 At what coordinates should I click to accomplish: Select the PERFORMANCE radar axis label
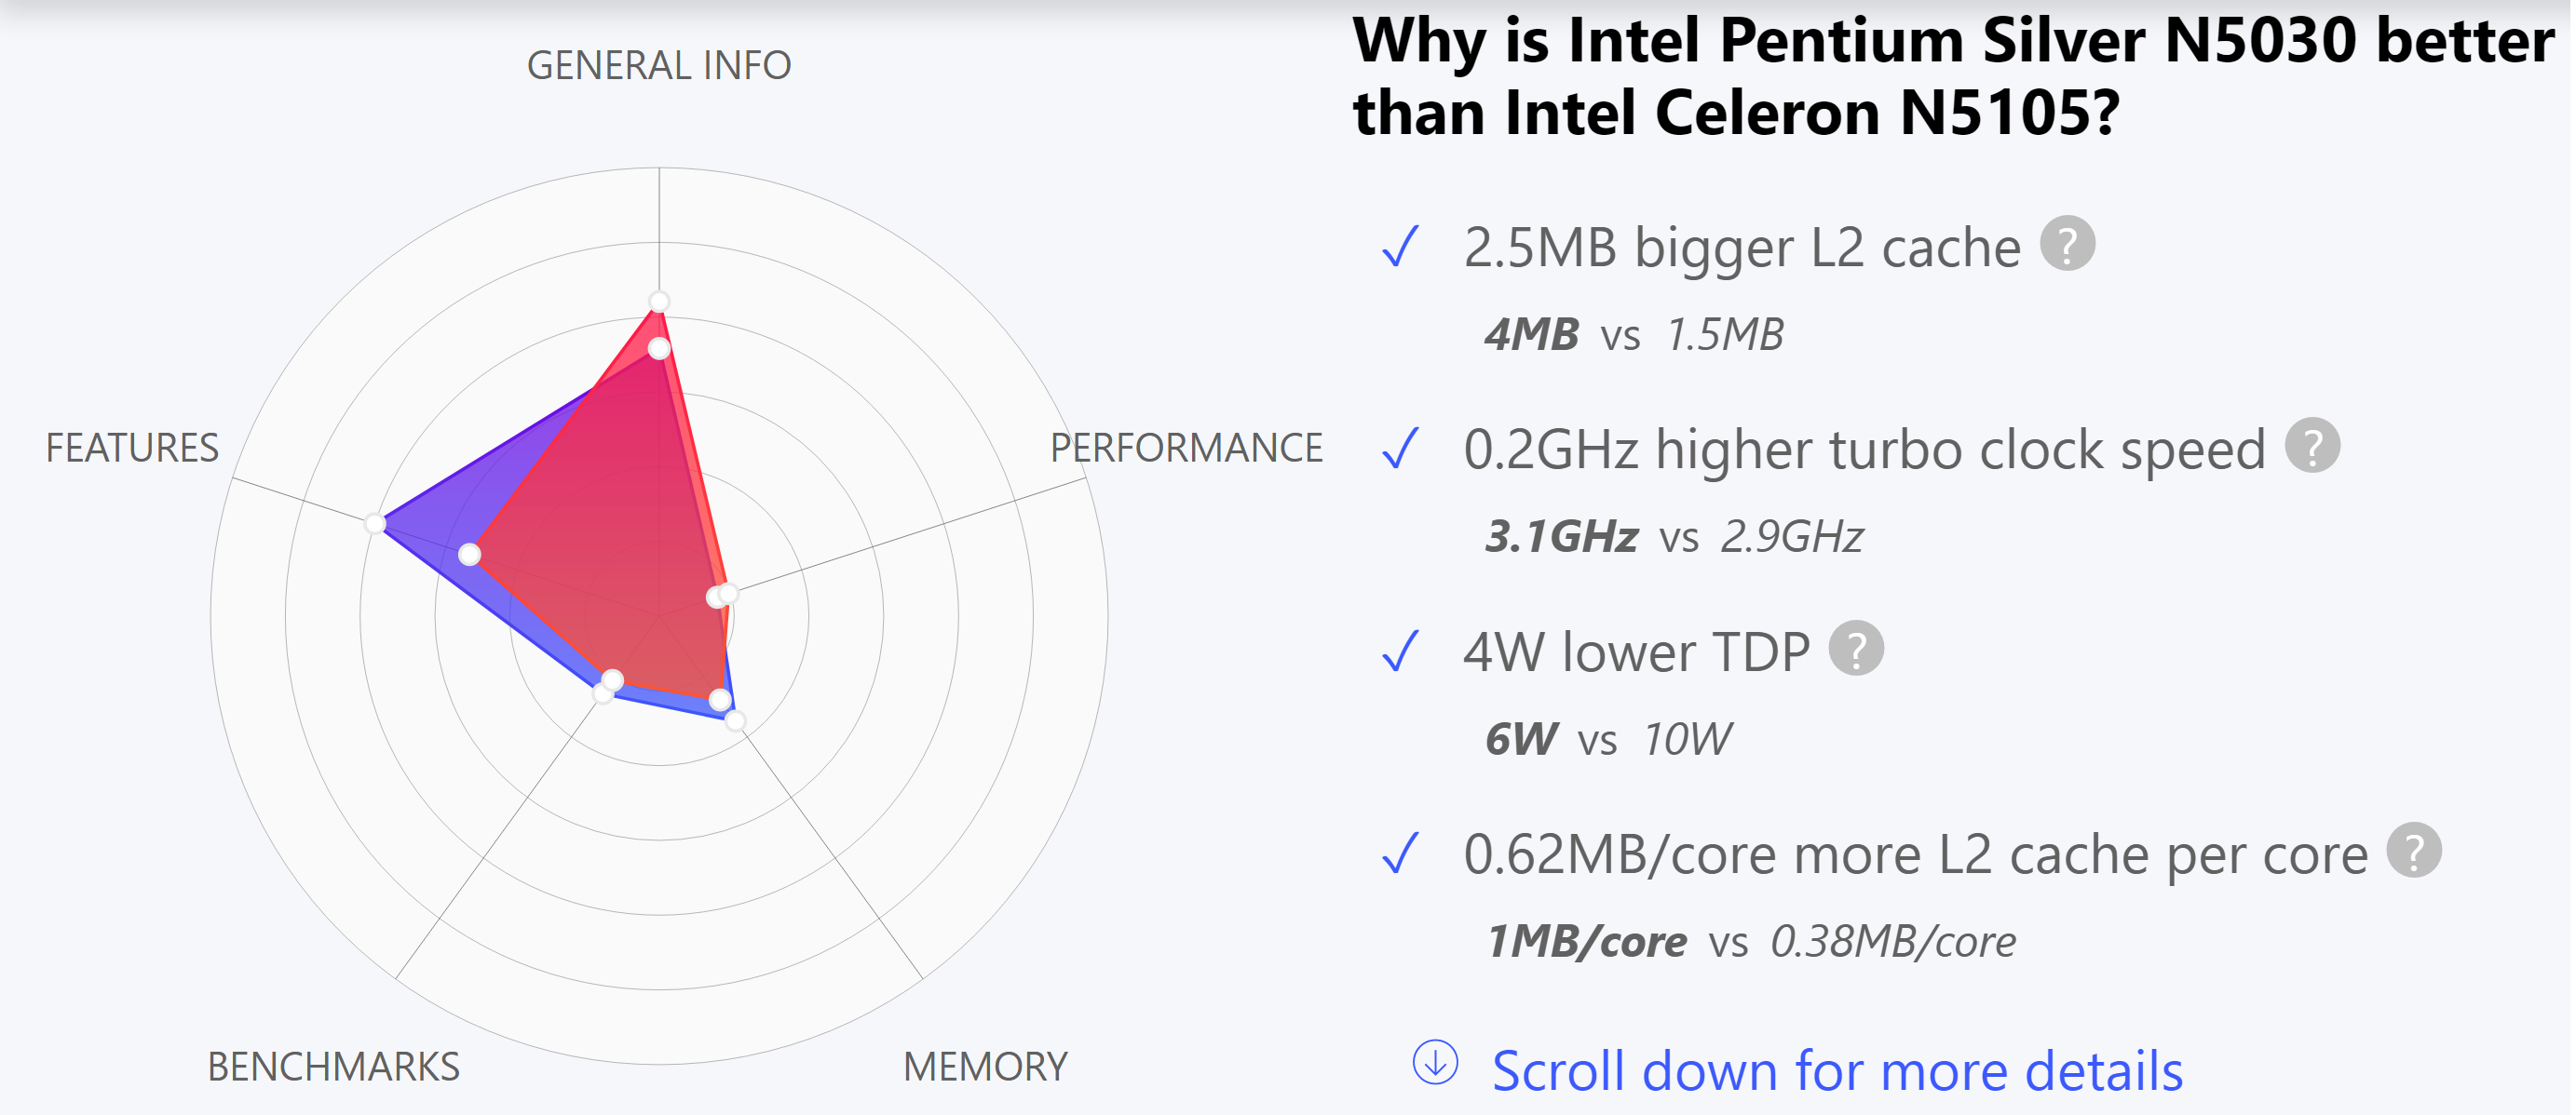(x=1186, y=448)
